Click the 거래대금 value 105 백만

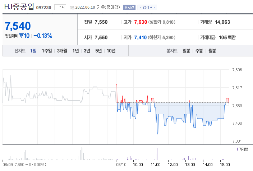[x=227, y=37]
